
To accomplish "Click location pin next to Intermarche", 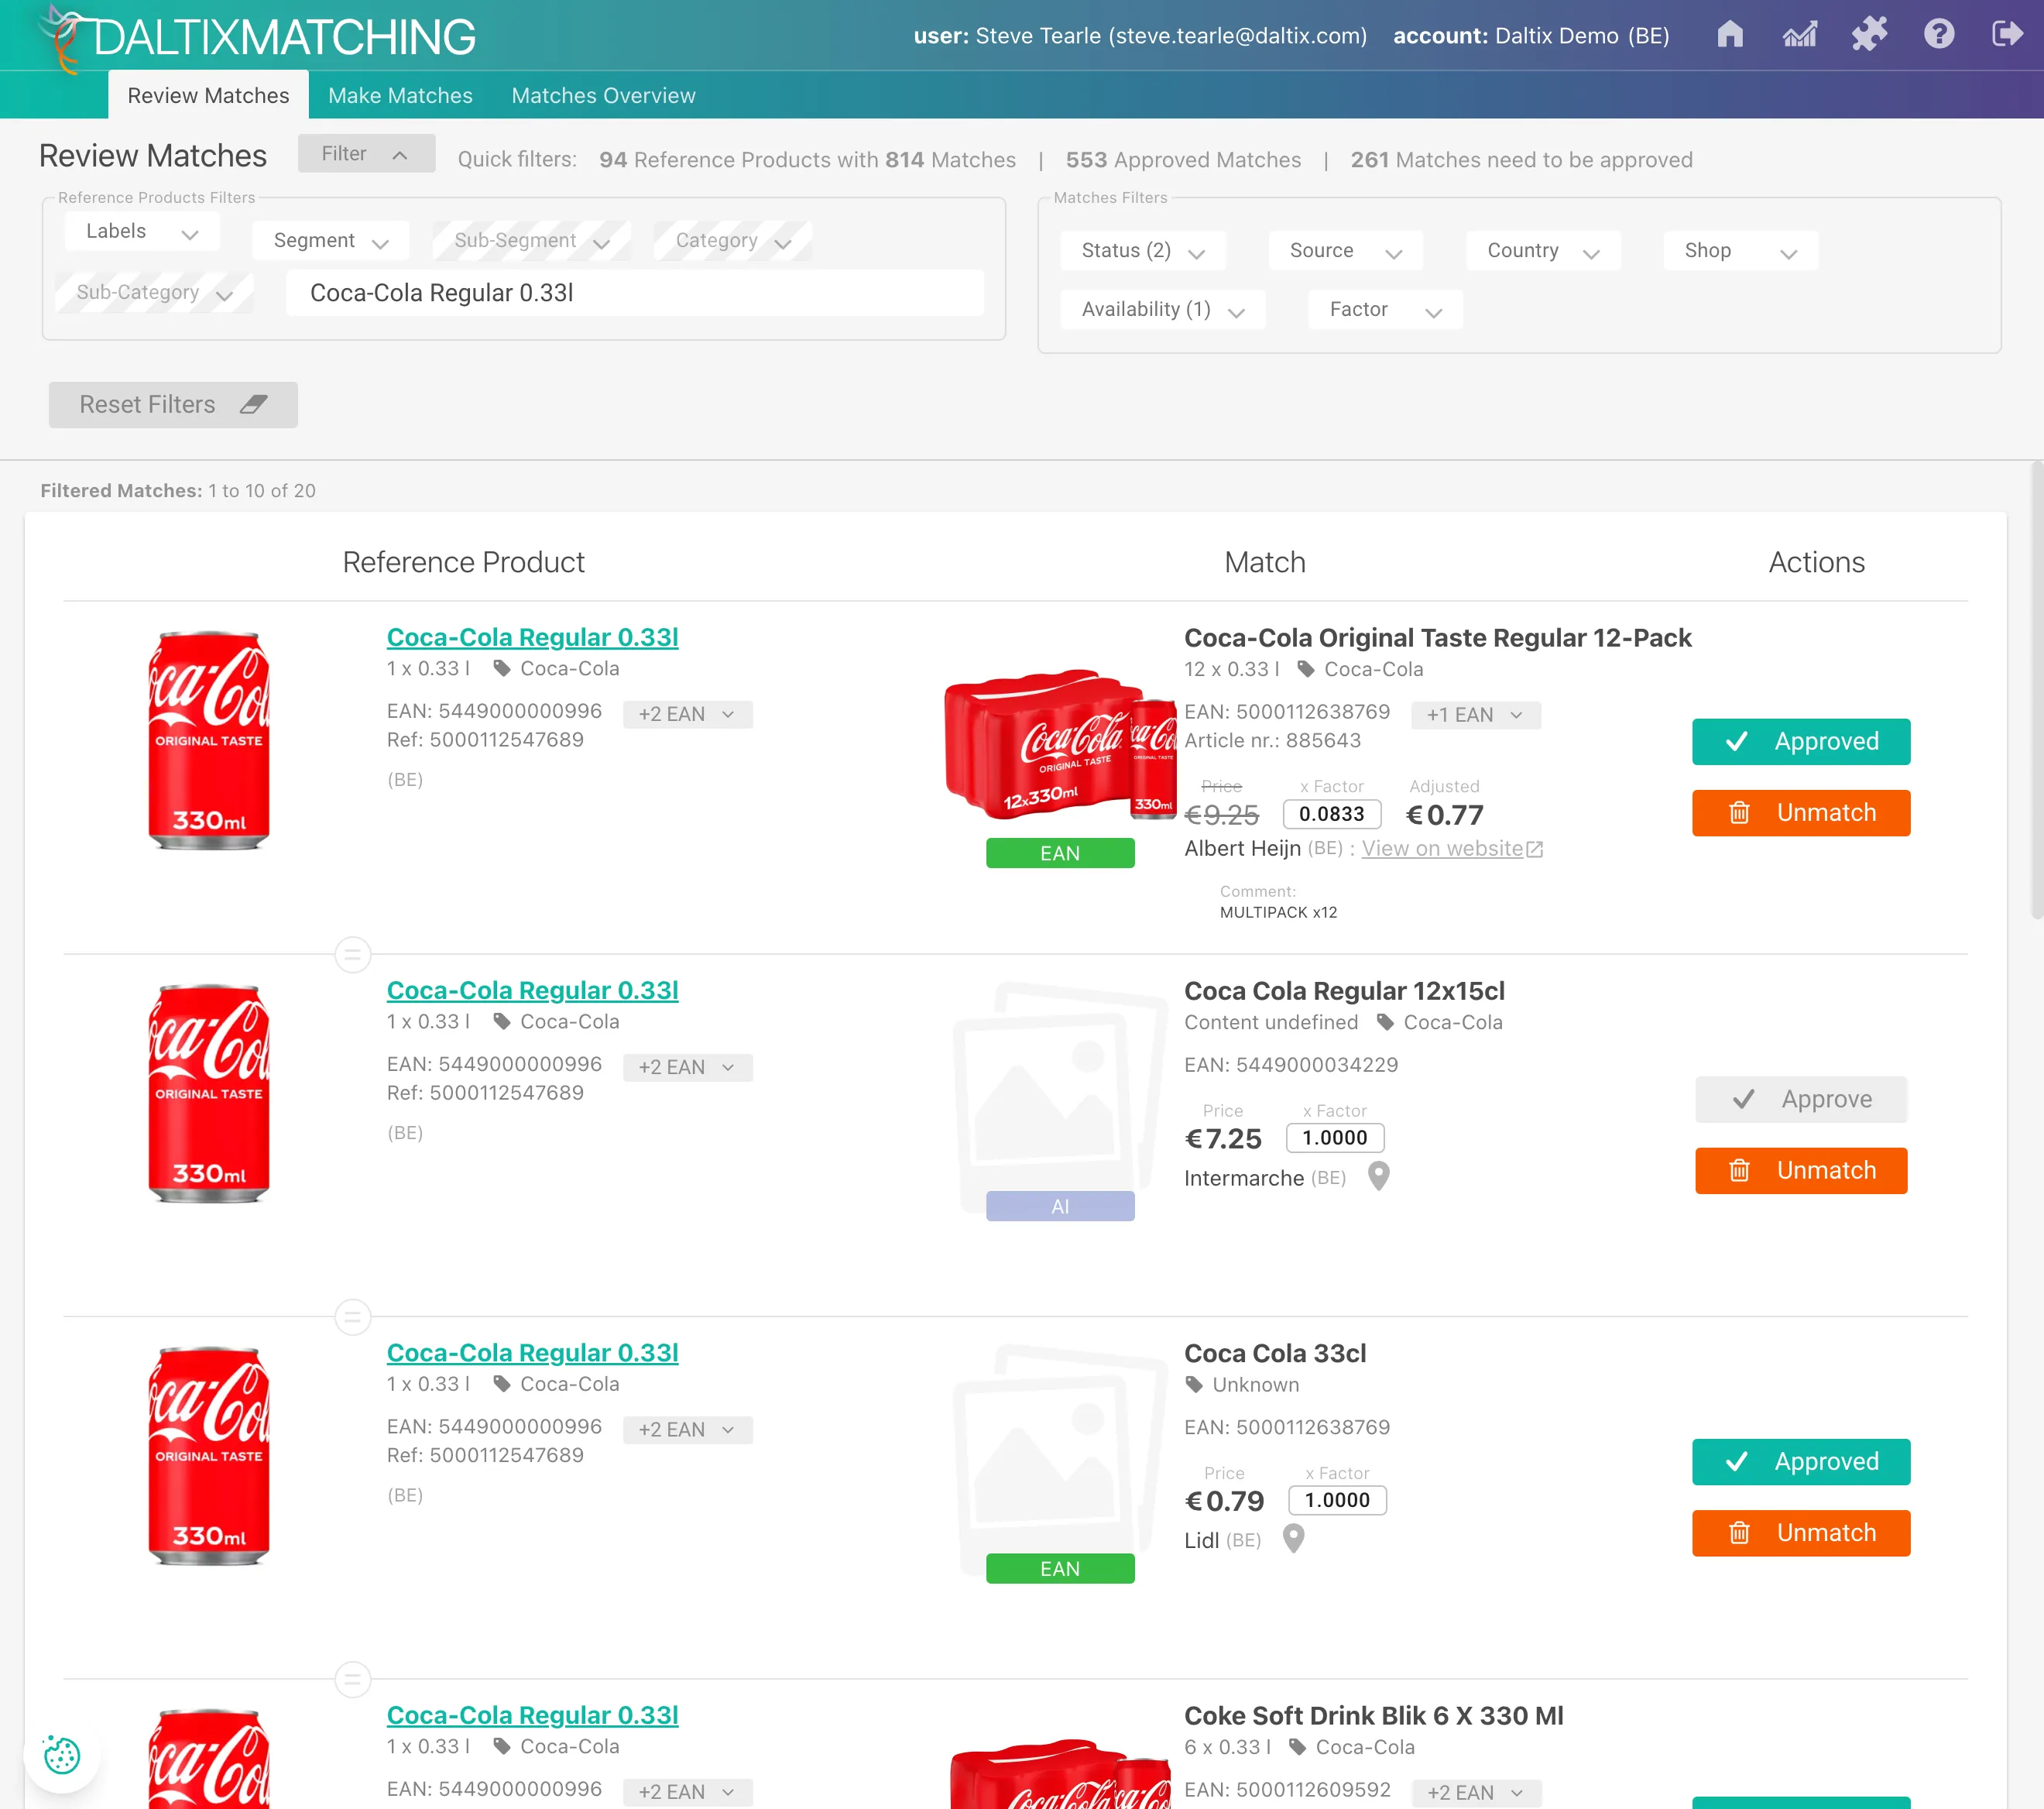I will click(x=1378, y=1176).
